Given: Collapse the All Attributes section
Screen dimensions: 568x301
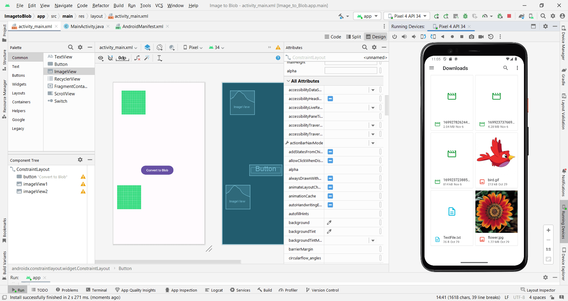Looking at the screenshot, I should click(288, 81).
